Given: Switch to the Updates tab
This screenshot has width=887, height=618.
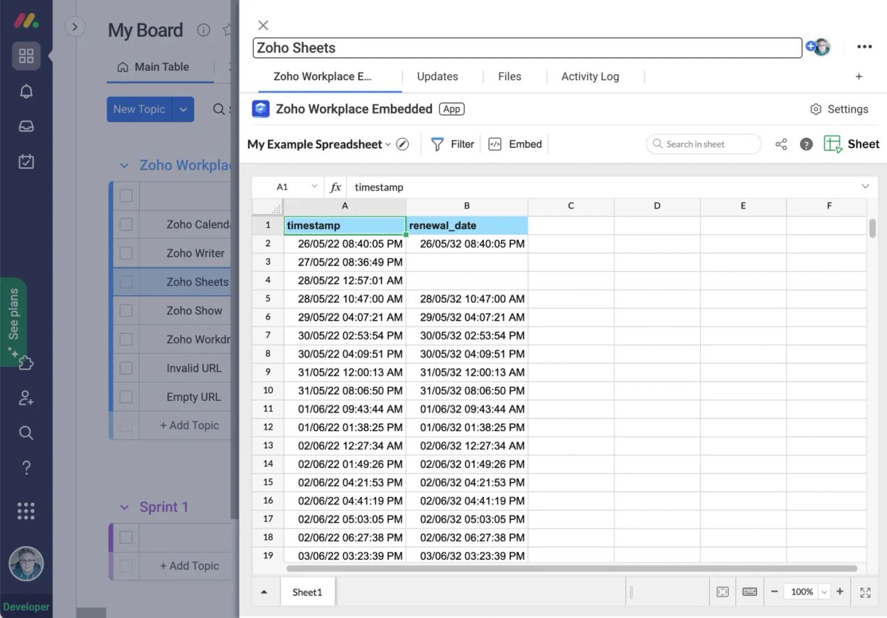Looking at the screenshot, I should pyautogui.click(x=437, y=77).
